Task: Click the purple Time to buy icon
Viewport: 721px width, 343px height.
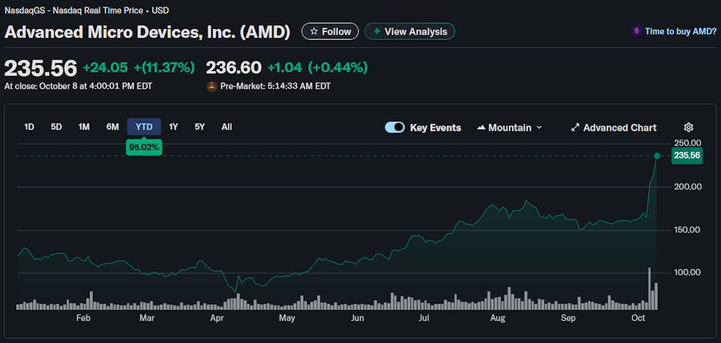Action: pos(637,32)
